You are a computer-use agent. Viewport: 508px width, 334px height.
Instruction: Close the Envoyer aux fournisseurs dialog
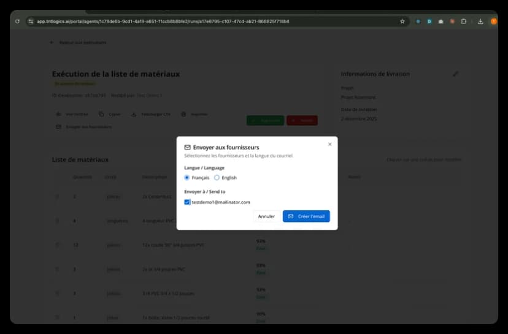pyautogui.click(x=329, y=145)
